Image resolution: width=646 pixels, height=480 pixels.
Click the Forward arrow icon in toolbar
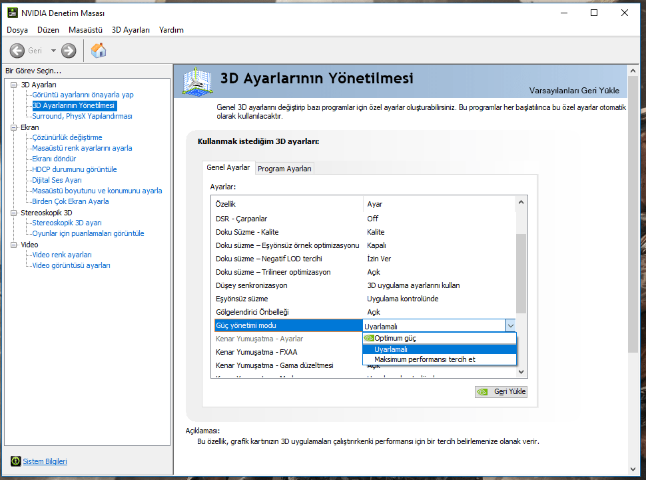pyautogui.click(x=69, y=51)
